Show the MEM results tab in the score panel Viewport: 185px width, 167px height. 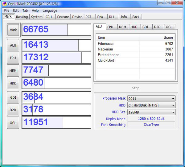pos(122,27)
